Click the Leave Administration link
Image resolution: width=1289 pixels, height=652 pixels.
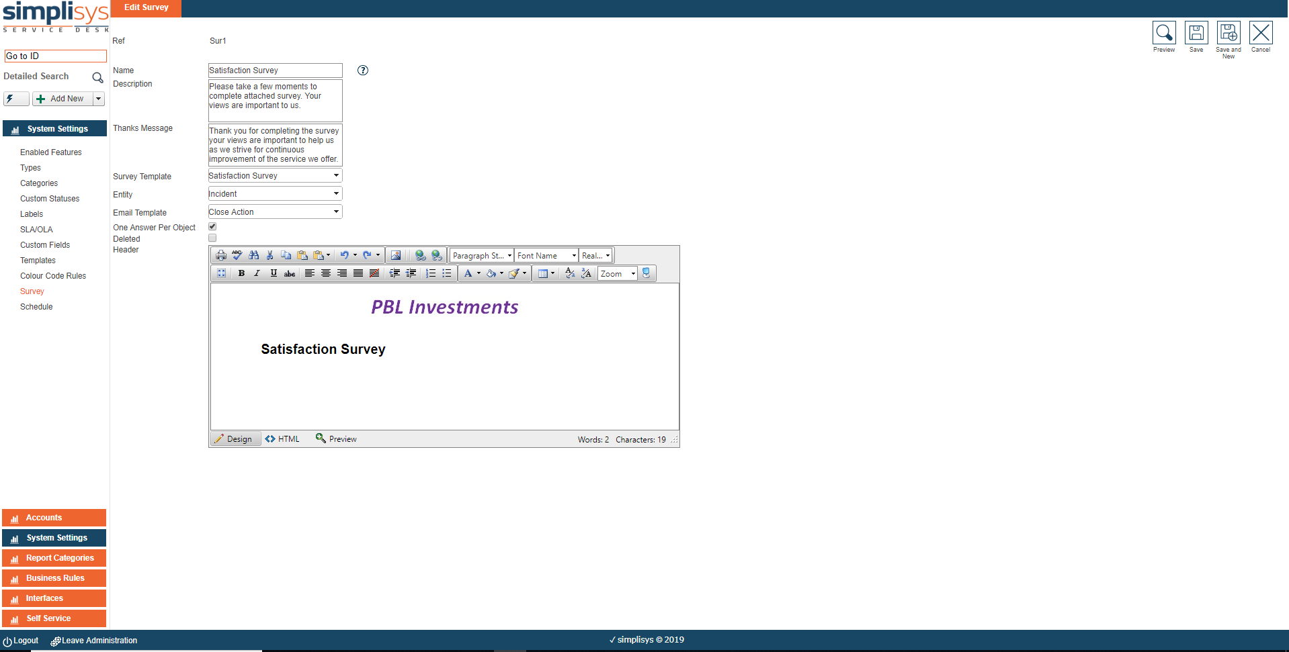(99, 641)
